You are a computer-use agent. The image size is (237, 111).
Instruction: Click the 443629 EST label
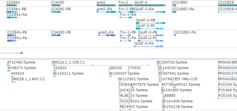coord(18,74)
